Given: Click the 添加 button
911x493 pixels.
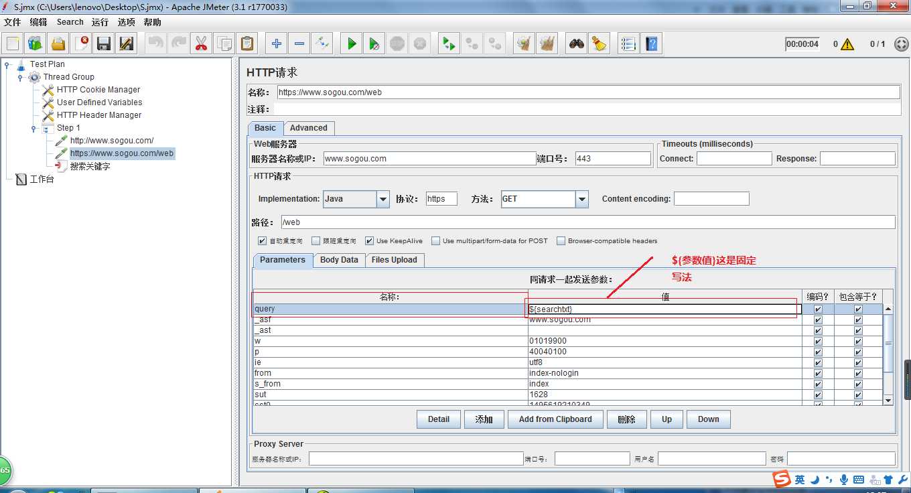Looking at the screenshot, I should pyautogui.click(x=484, y=419).
